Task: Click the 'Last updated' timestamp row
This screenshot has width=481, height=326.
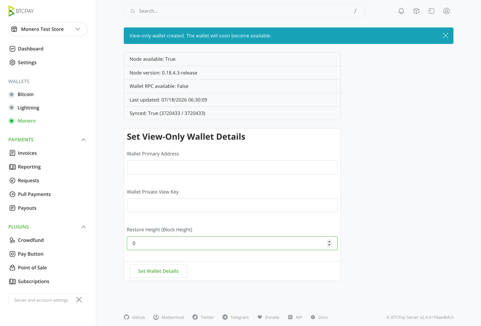Action: pos(232,100)
